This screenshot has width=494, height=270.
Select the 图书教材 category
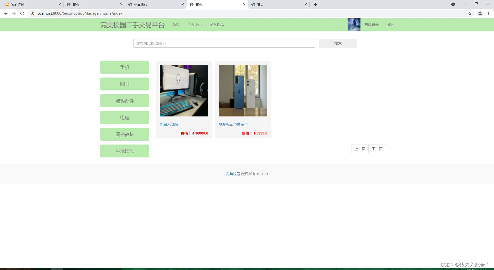point(125,134)
